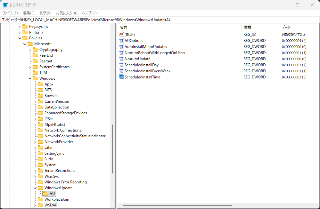Screen dimensions: 320x209
Task: Click the ScheduledInstallDay value icon
Action: [x=121, y=65]
